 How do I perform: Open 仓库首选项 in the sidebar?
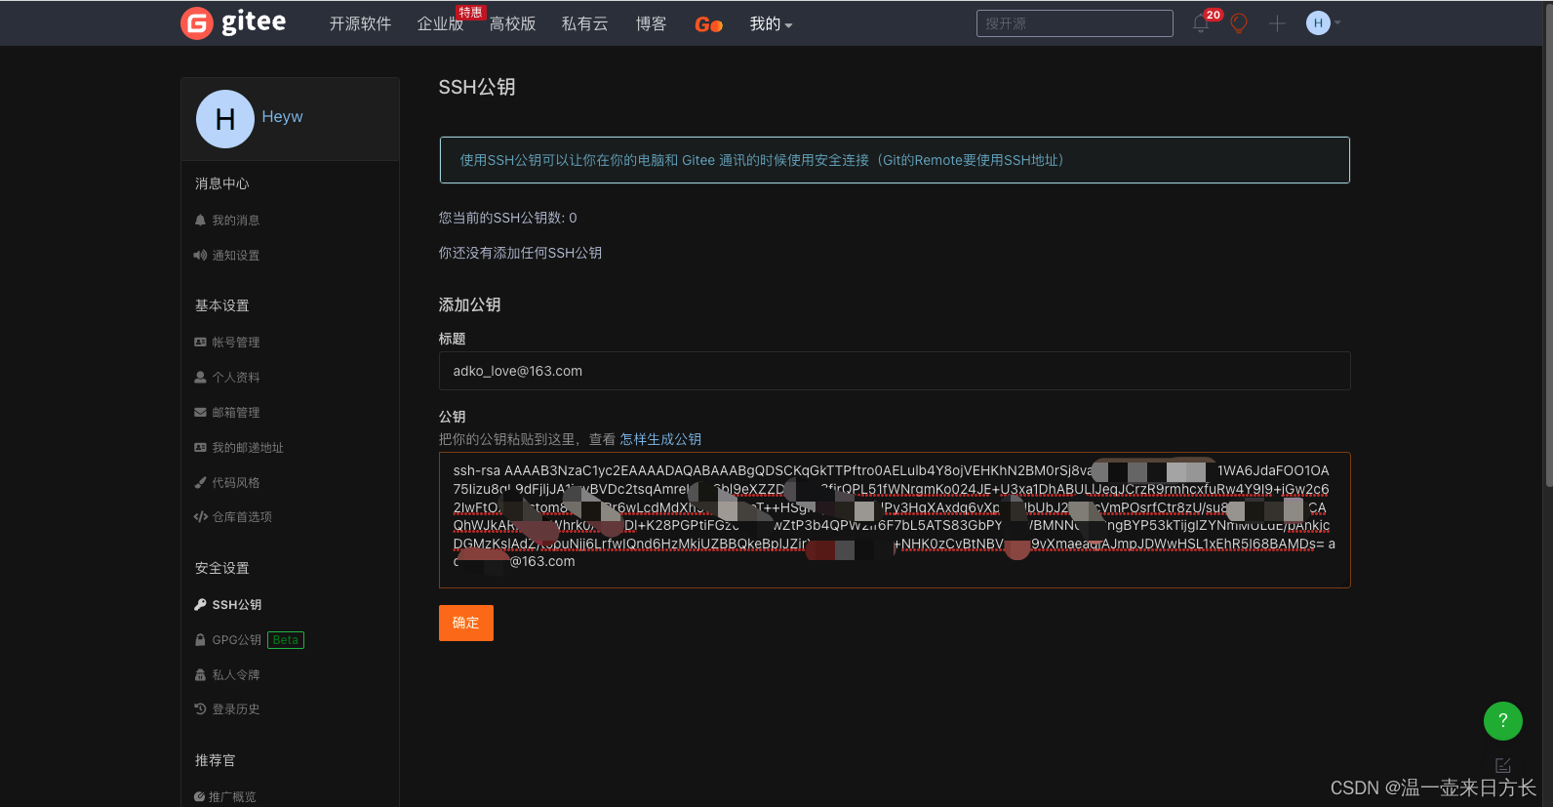241,517
